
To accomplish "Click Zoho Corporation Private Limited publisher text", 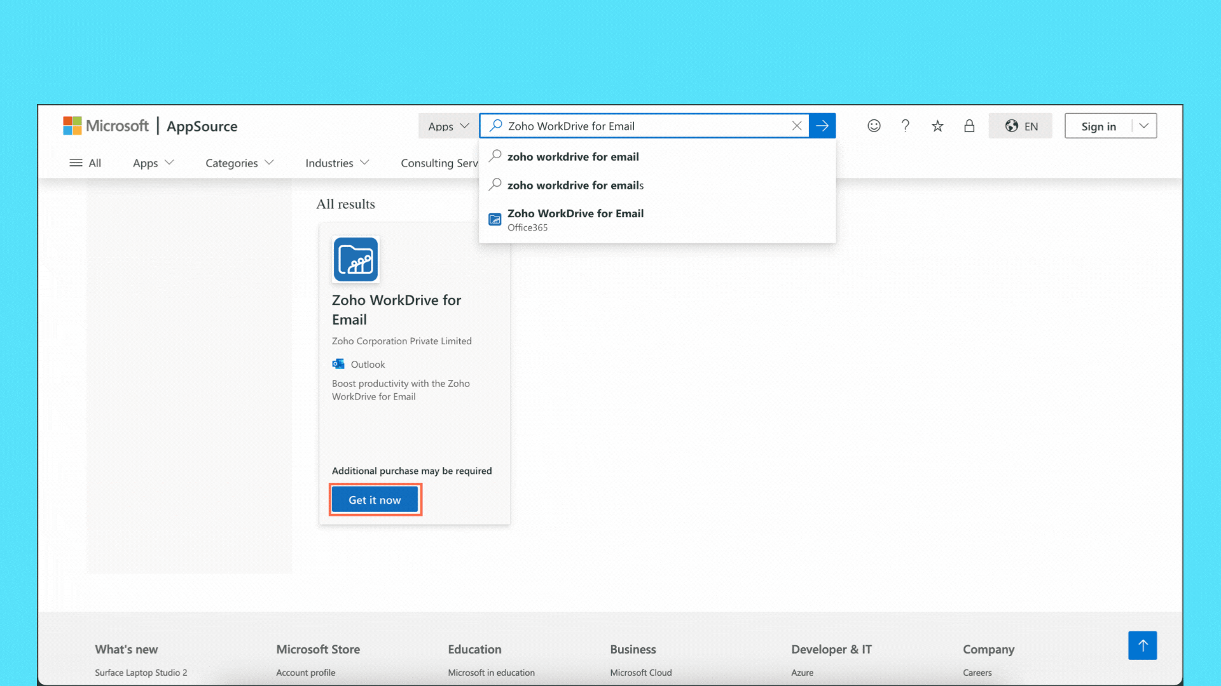I will click(x=401, y=341).
